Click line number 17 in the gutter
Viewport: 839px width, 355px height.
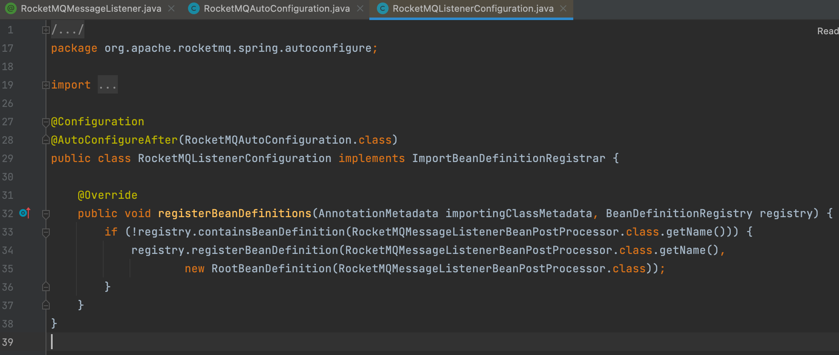click(x=8, y=48)
